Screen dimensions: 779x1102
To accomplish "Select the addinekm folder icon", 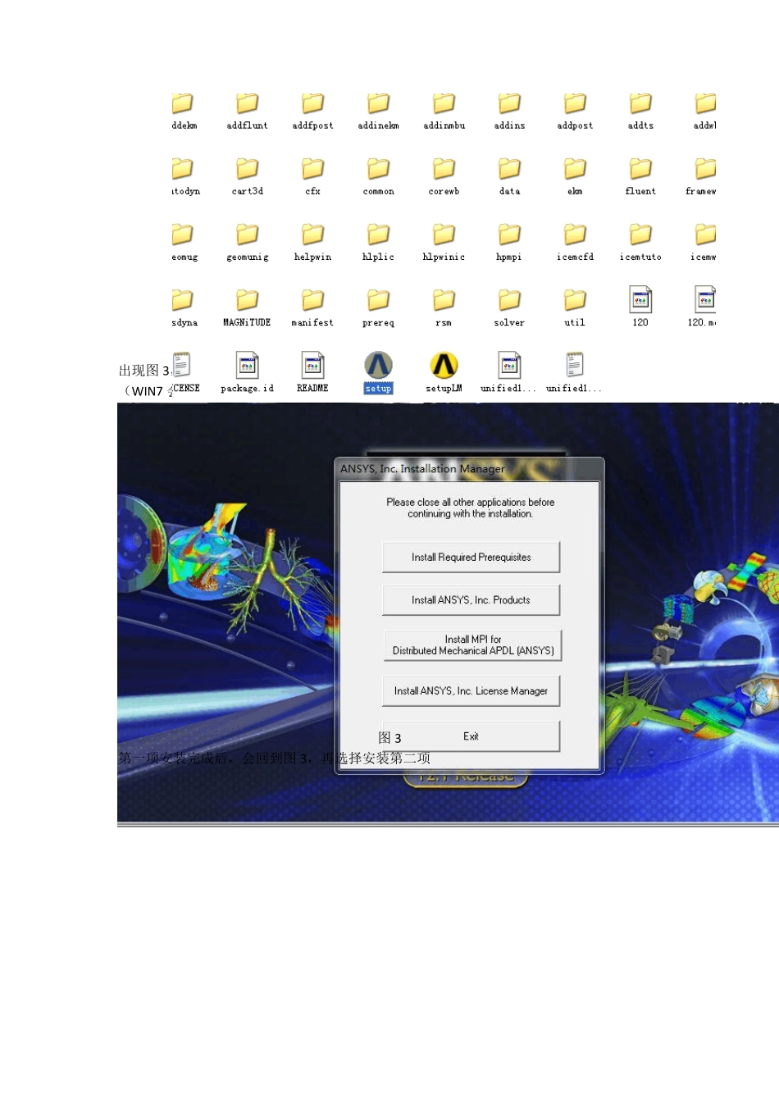I will coord(378,103).
